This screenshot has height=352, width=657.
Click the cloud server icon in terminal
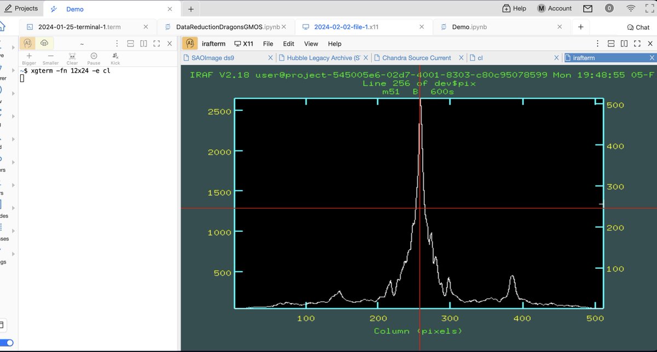tap(44, 44)
